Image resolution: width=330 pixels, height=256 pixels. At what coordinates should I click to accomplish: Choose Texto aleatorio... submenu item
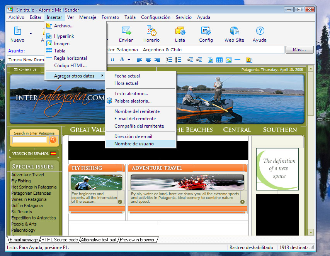point(140,94)
